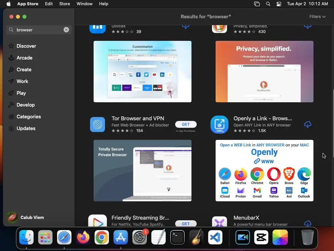Open the screen recorder app in Dock

tap(242, 237)
